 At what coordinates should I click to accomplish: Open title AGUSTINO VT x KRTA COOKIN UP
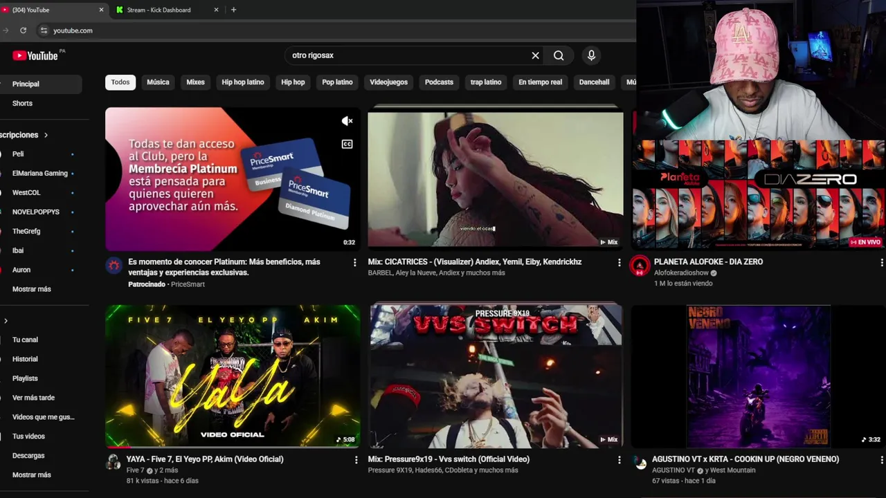[745, 459]
